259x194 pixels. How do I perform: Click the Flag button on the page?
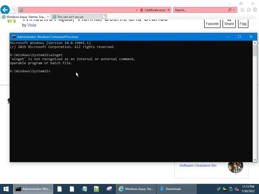click(243, 24)
